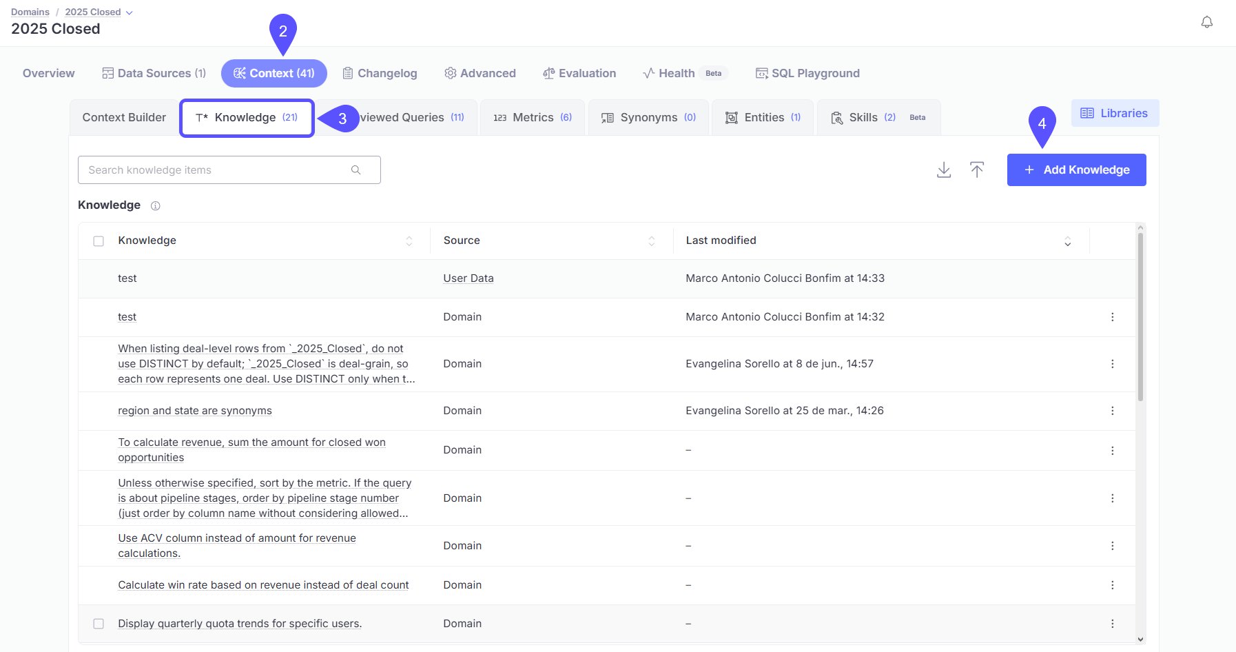This screenshot has width=1236, height=652.
Task: Sort by the Knowledge column arrows
Action: tap(409, 241)
